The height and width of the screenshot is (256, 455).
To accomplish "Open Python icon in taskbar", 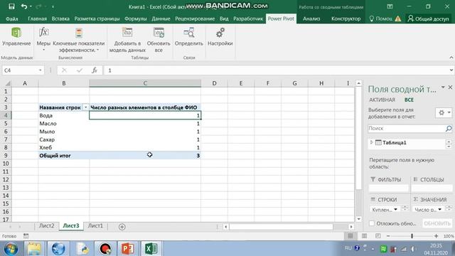I will (x=83, y=249).
